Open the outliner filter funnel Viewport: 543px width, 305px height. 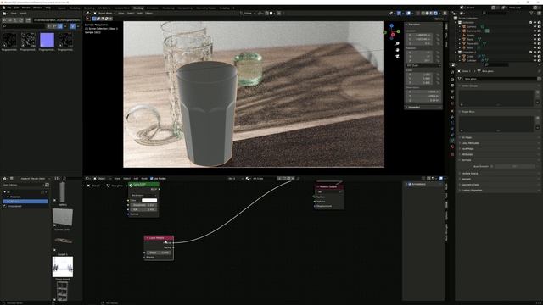click(532, 14)
